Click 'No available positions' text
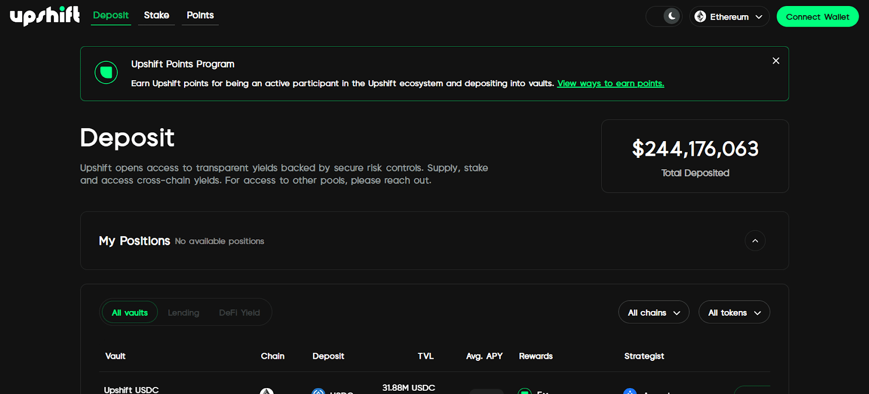869x394 pixels. point(219,241)
